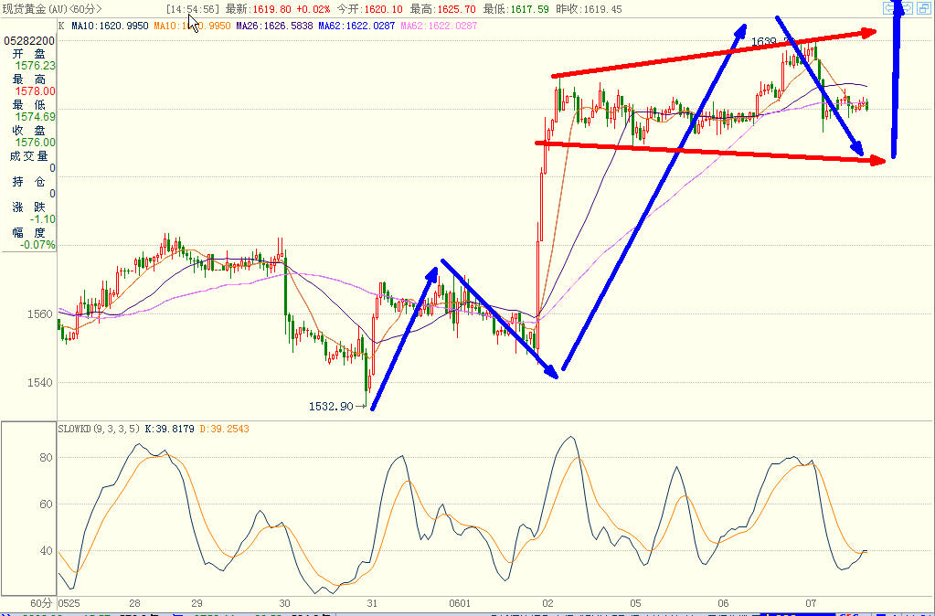Image resolution: width=935 pixels, height=616 pixels.
Task: Select the MA26:1626.5838 indicator label
Action: pyautogui.click(x=275, y=26)
